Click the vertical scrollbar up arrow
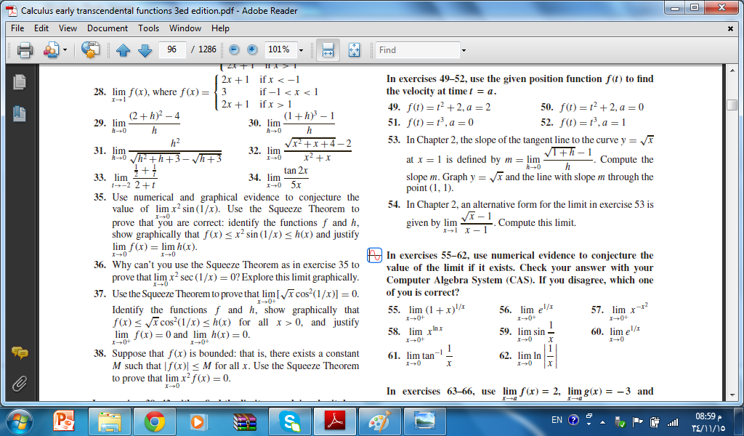 pyautogui.click(x=732, y=70)
